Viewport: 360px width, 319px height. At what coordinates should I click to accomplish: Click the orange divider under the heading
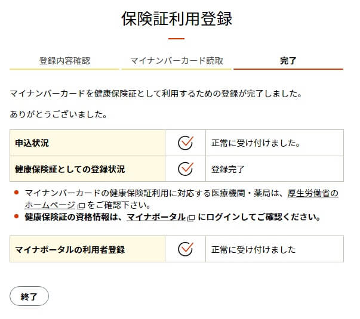pyautogui.click(x=176, y=38)
